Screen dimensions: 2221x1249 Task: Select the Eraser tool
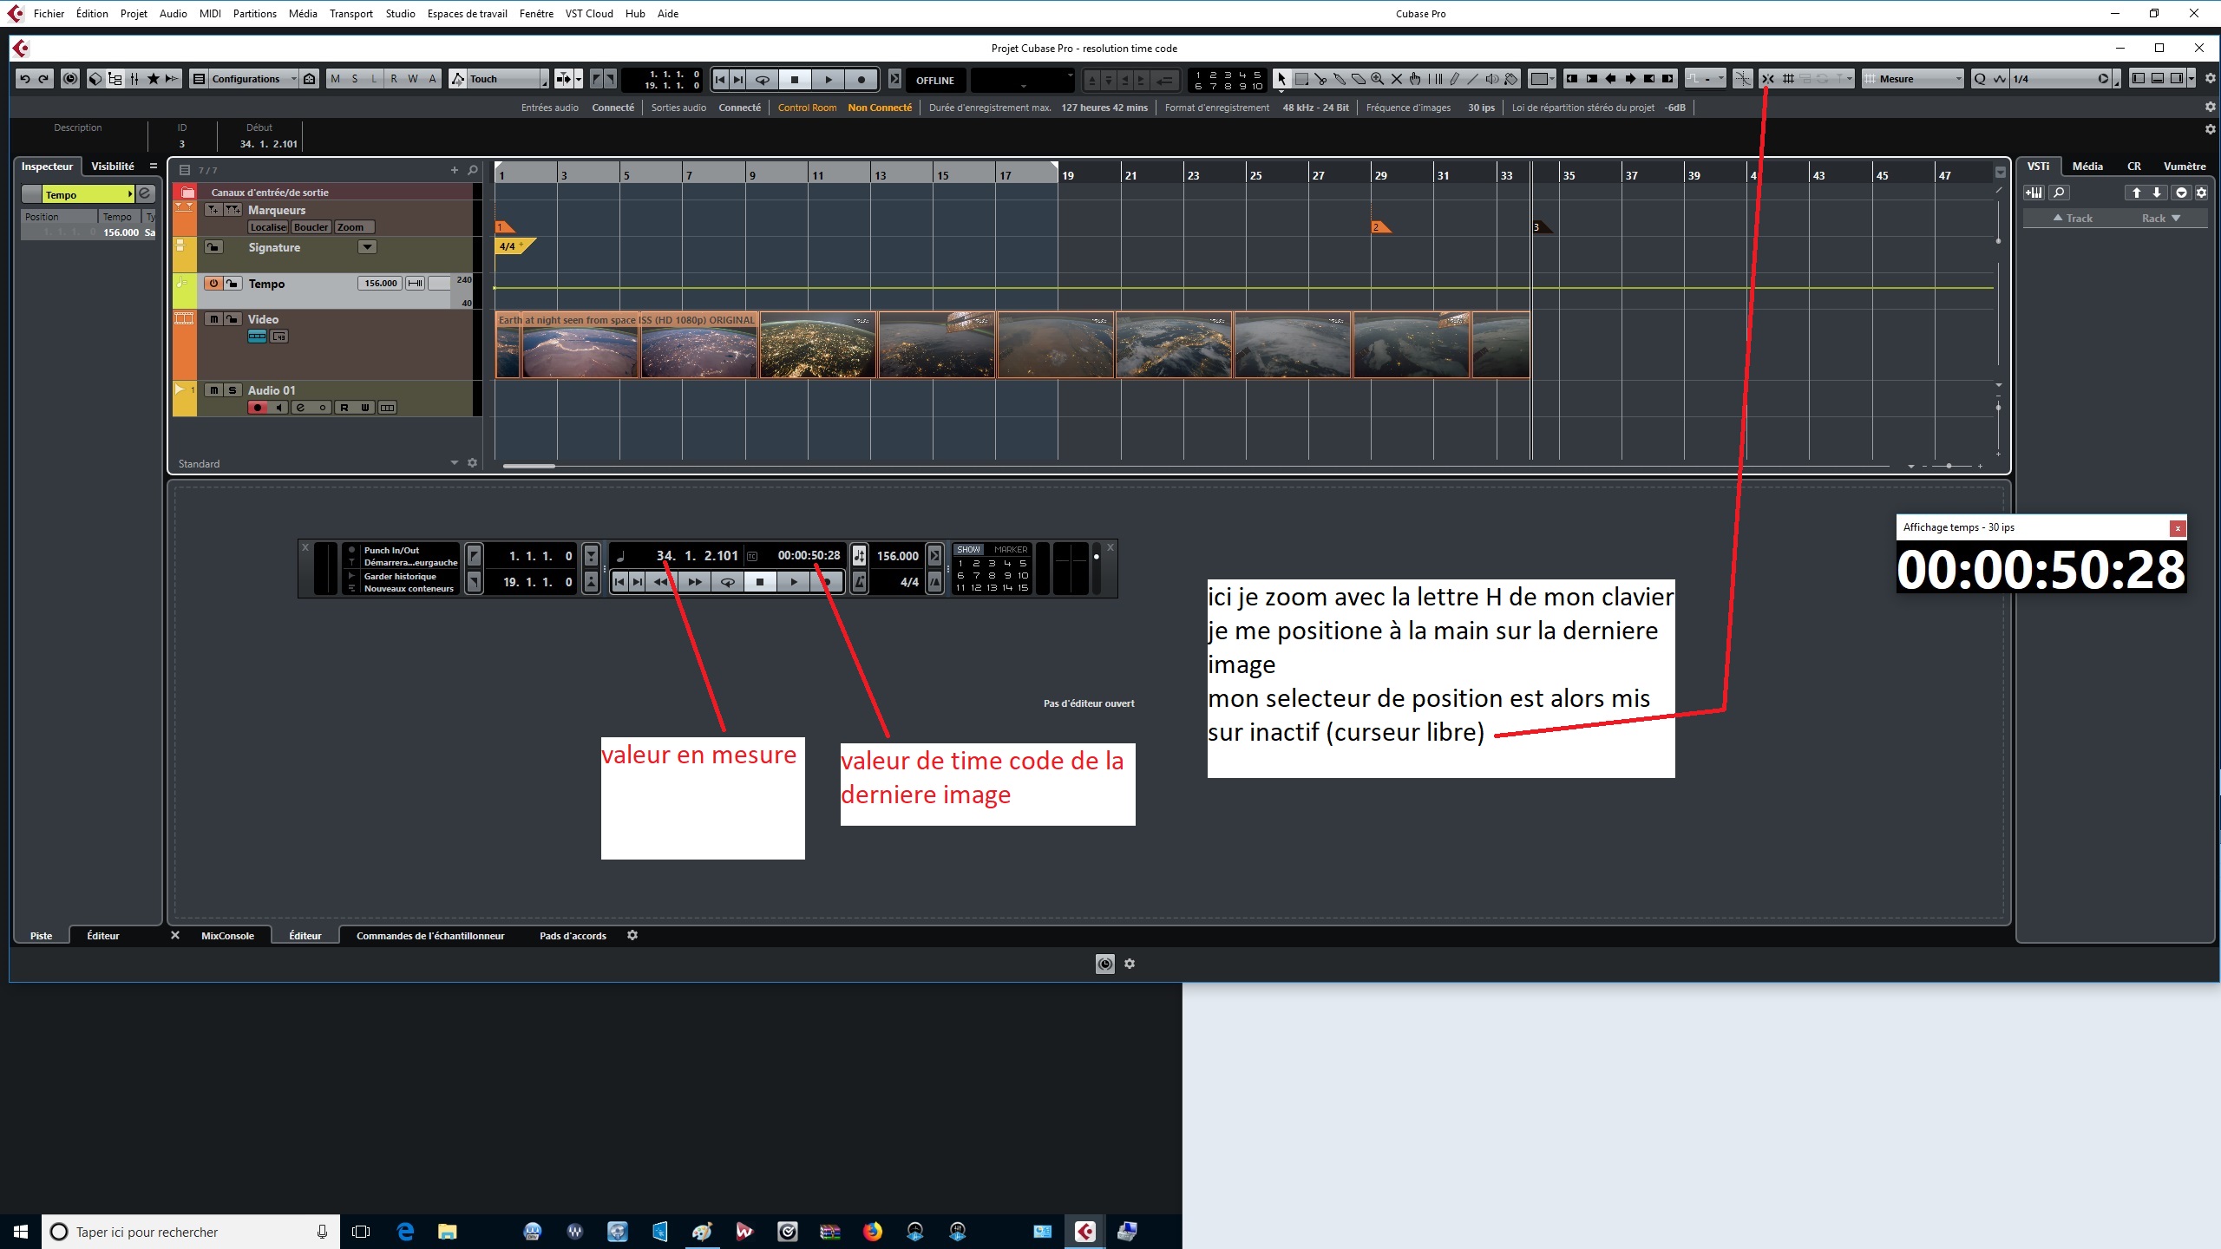[x=1359, y=79]
